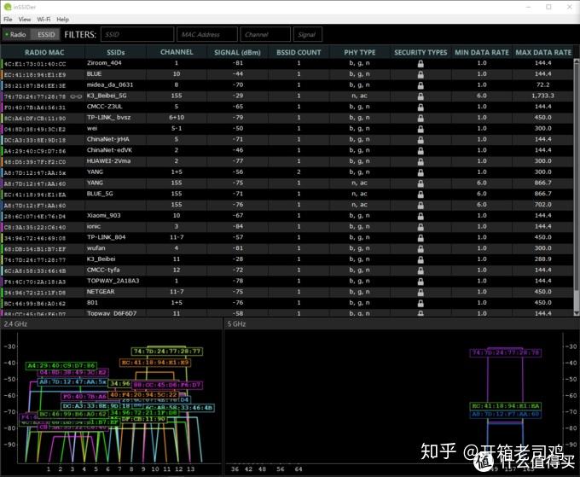Focus the Channel filter field
Image resolution: width=580 pixels, height=477 pixels.
tap(265, 34)
